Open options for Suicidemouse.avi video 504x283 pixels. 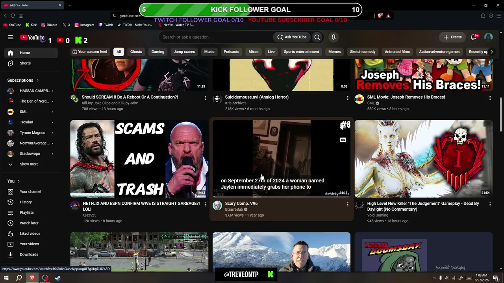347,98
